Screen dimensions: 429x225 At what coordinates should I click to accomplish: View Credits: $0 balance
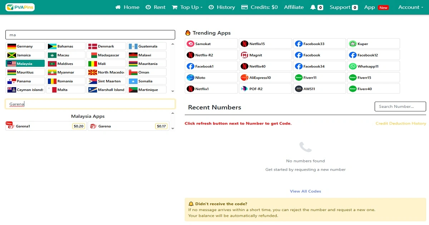pos(260,7)
